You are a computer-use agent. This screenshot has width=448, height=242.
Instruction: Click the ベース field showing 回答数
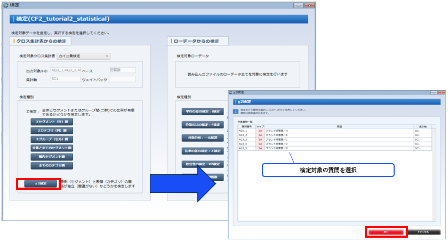122,70
